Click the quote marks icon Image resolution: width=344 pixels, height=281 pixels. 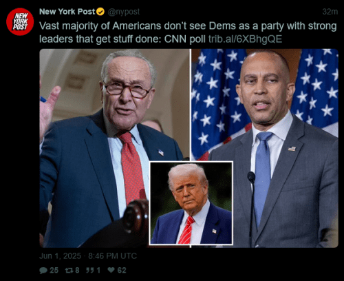coord(90,270)
